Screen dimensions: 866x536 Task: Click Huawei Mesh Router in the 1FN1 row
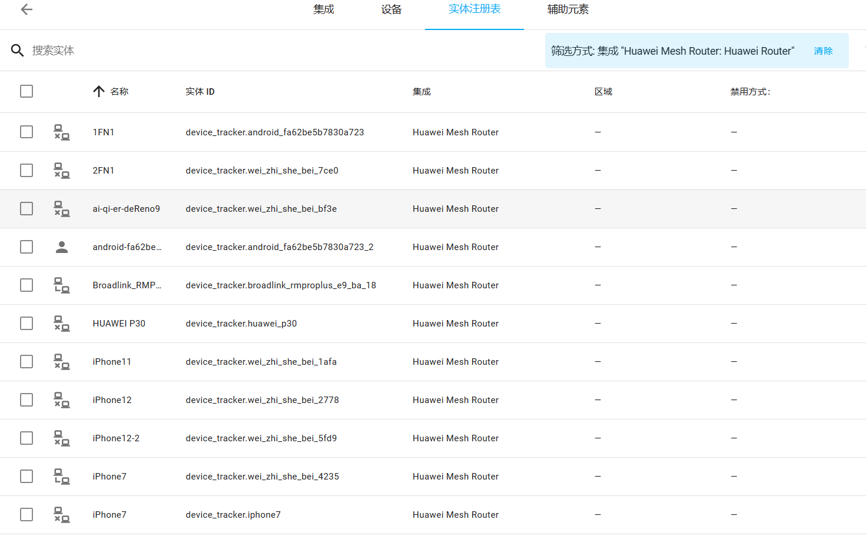coord(456,132)
